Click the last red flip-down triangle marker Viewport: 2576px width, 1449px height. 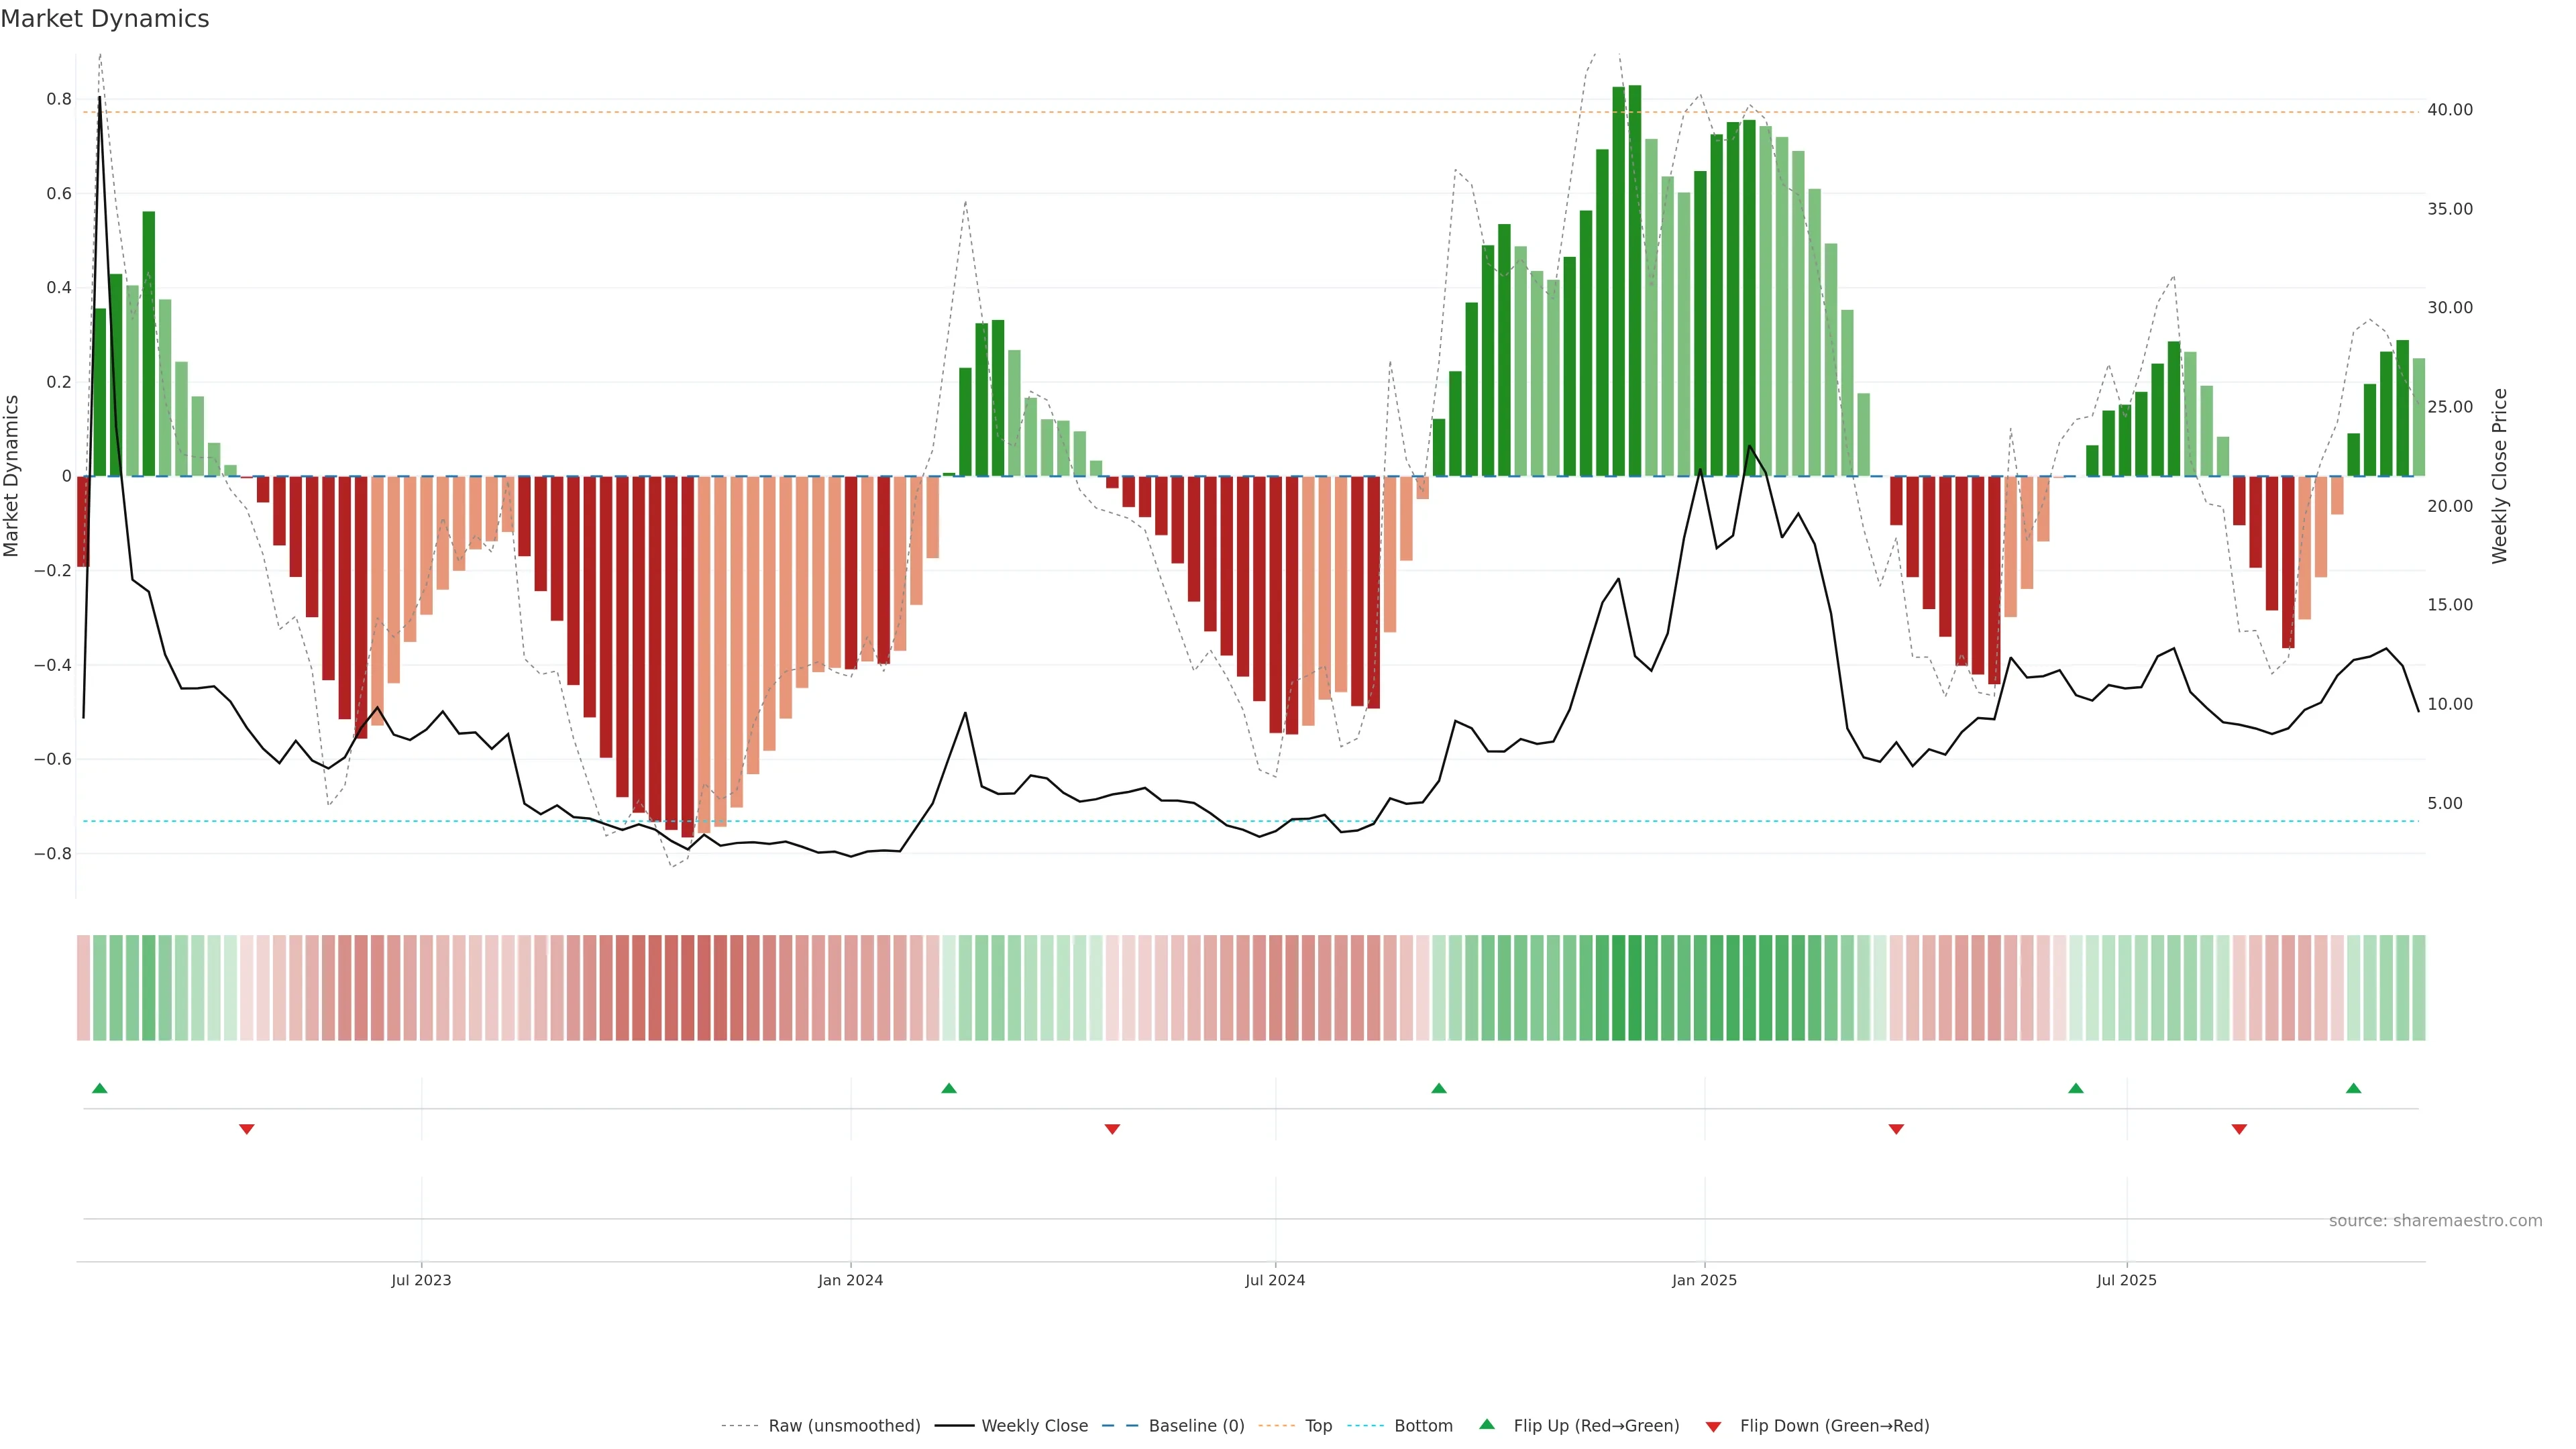[x=2239, y=1129]
